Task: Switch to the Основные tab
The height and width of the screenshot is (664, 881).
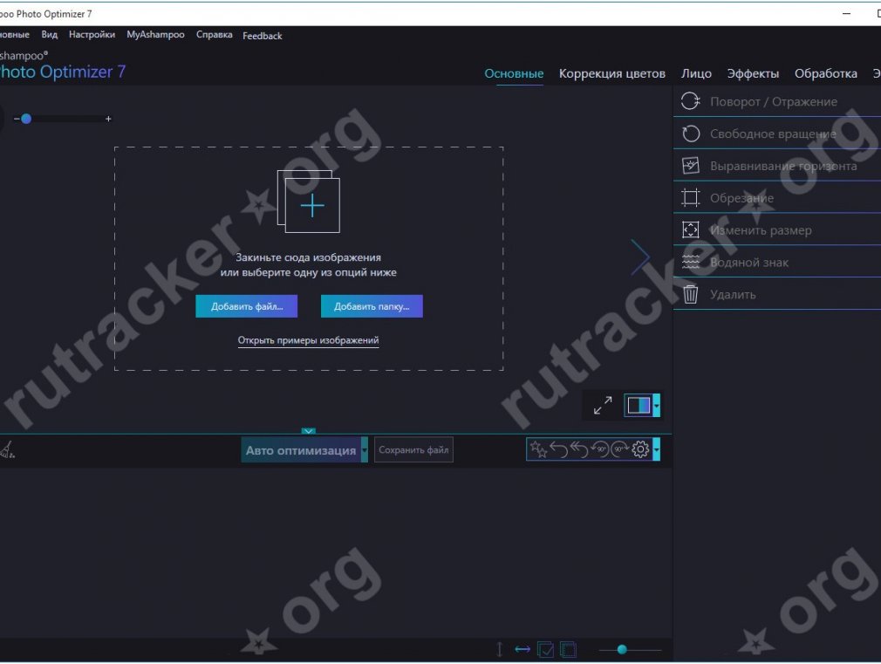Action: tap(514, 73)
